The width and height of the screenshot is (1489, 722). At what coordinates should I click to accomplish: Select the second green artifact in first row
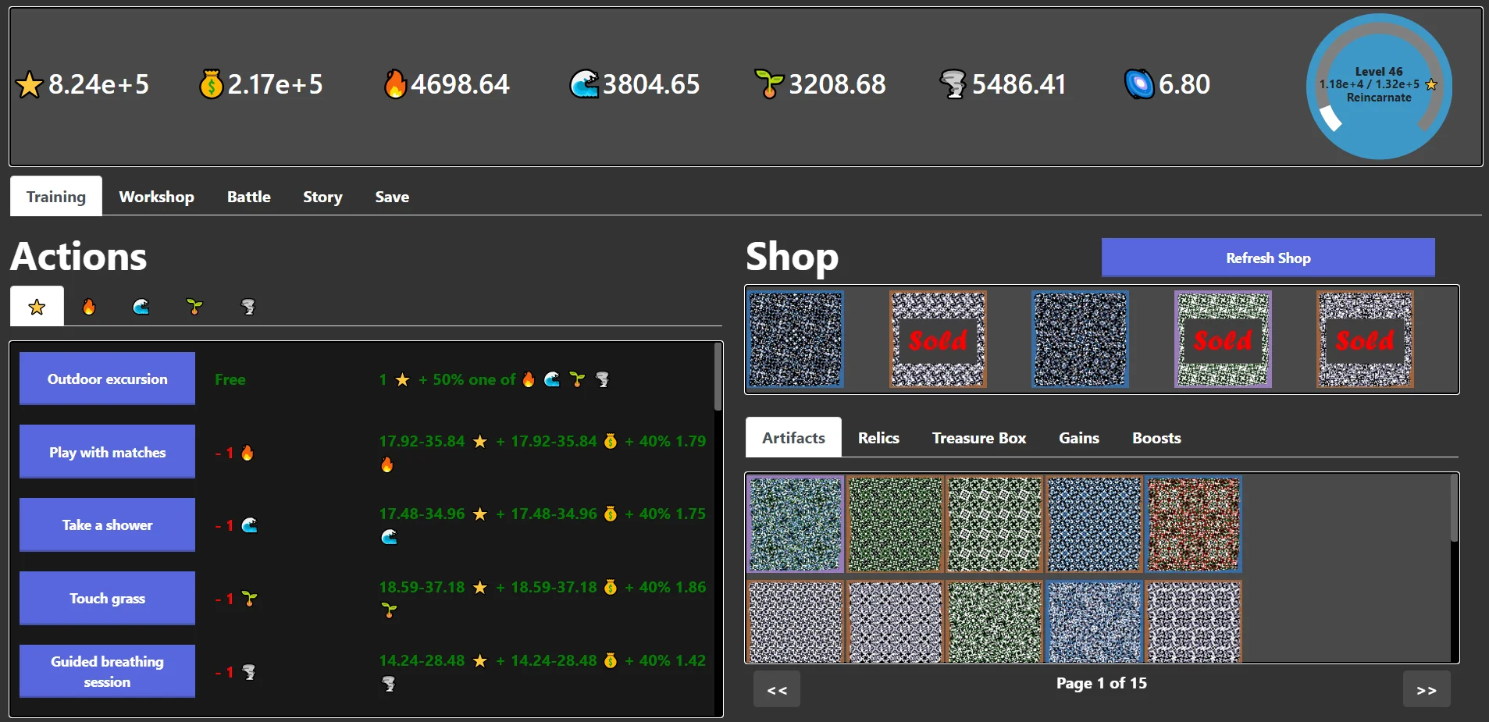[x=895, y=525]
